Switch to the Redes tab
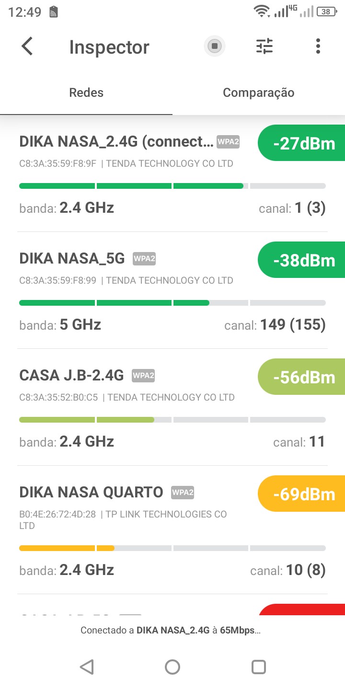 [86, 92]
